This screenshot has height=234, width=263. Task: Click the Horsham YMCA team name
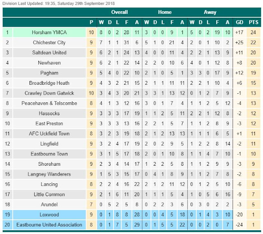[49, 32]
